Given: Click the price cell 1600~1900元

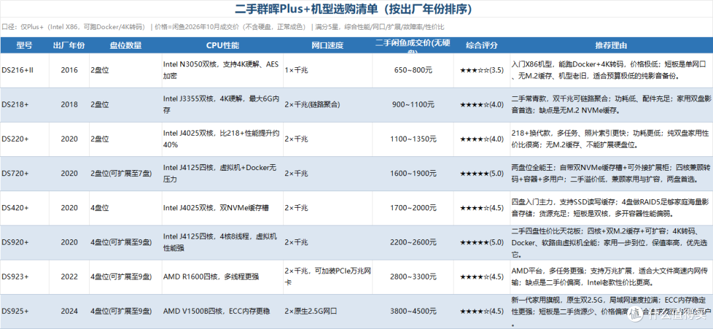Looking at the screenshot, I should click(413, 173).
